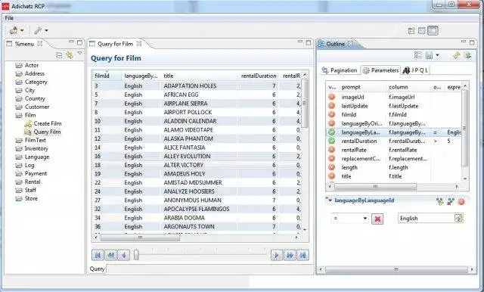The height and width of the screenshot is (292, 484).
Task: Toggle validity icon for lastUpdate parameter
Action: pyautogui.click(x=331, y=106)
